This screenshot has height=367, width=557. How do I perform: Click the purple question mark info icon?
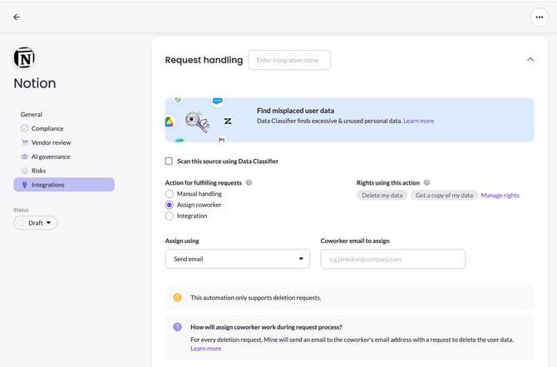click(x=177, y=327)
